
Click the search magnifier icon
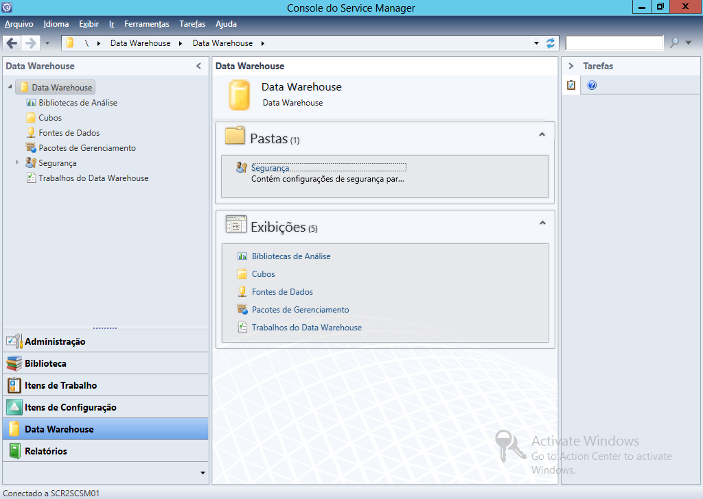tap(674, 43)
